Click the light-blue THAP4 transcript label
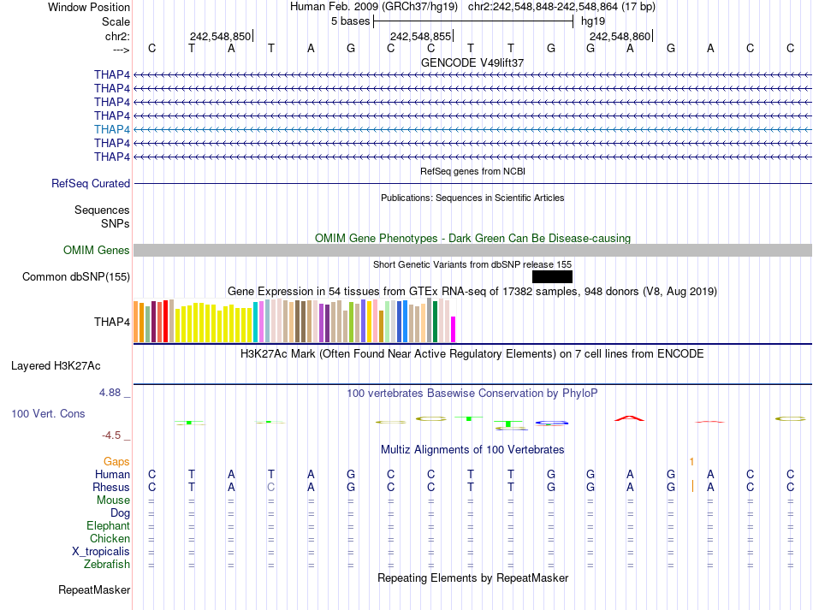The width and height of the screenshot is (813, 610). click(x=112, y=129)
